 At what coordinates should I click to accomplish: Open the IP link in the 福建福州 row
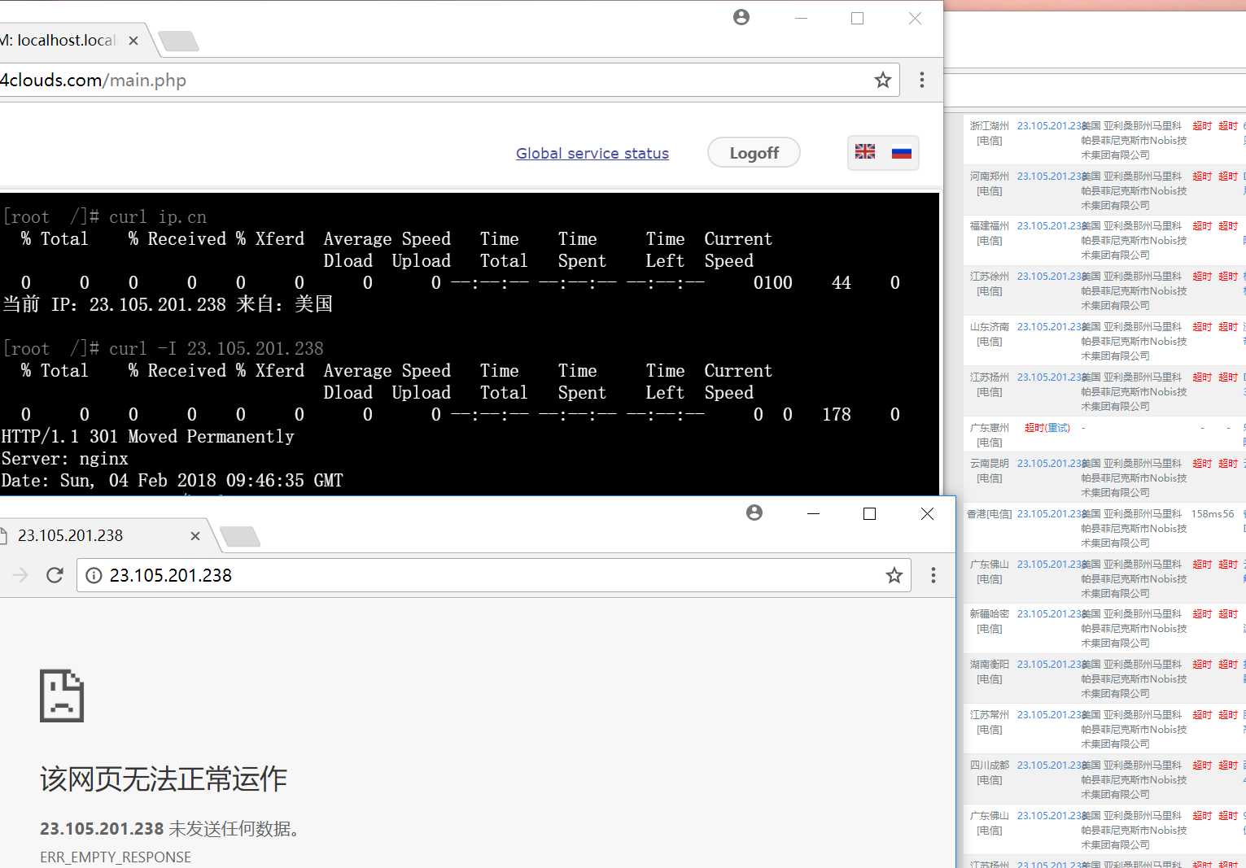pos(1049,226)
